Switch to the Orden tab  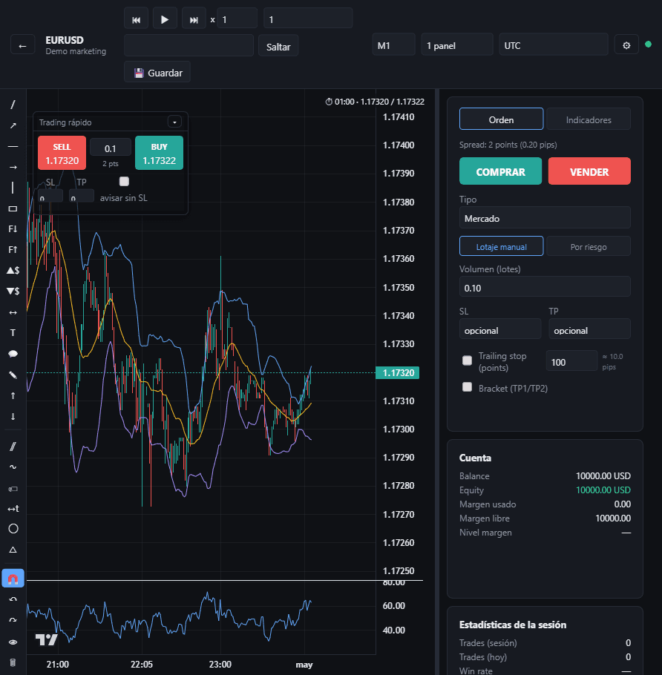502,119
